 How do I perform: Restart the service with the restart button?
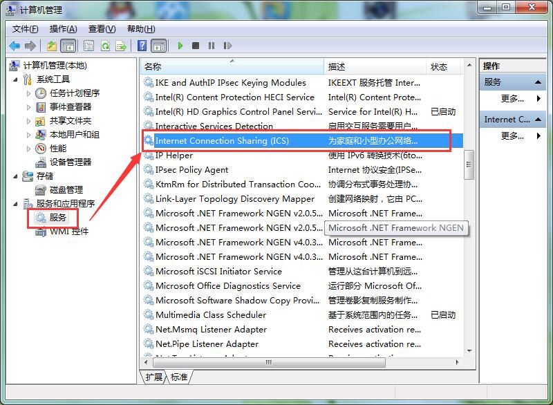tap(227, 46)
